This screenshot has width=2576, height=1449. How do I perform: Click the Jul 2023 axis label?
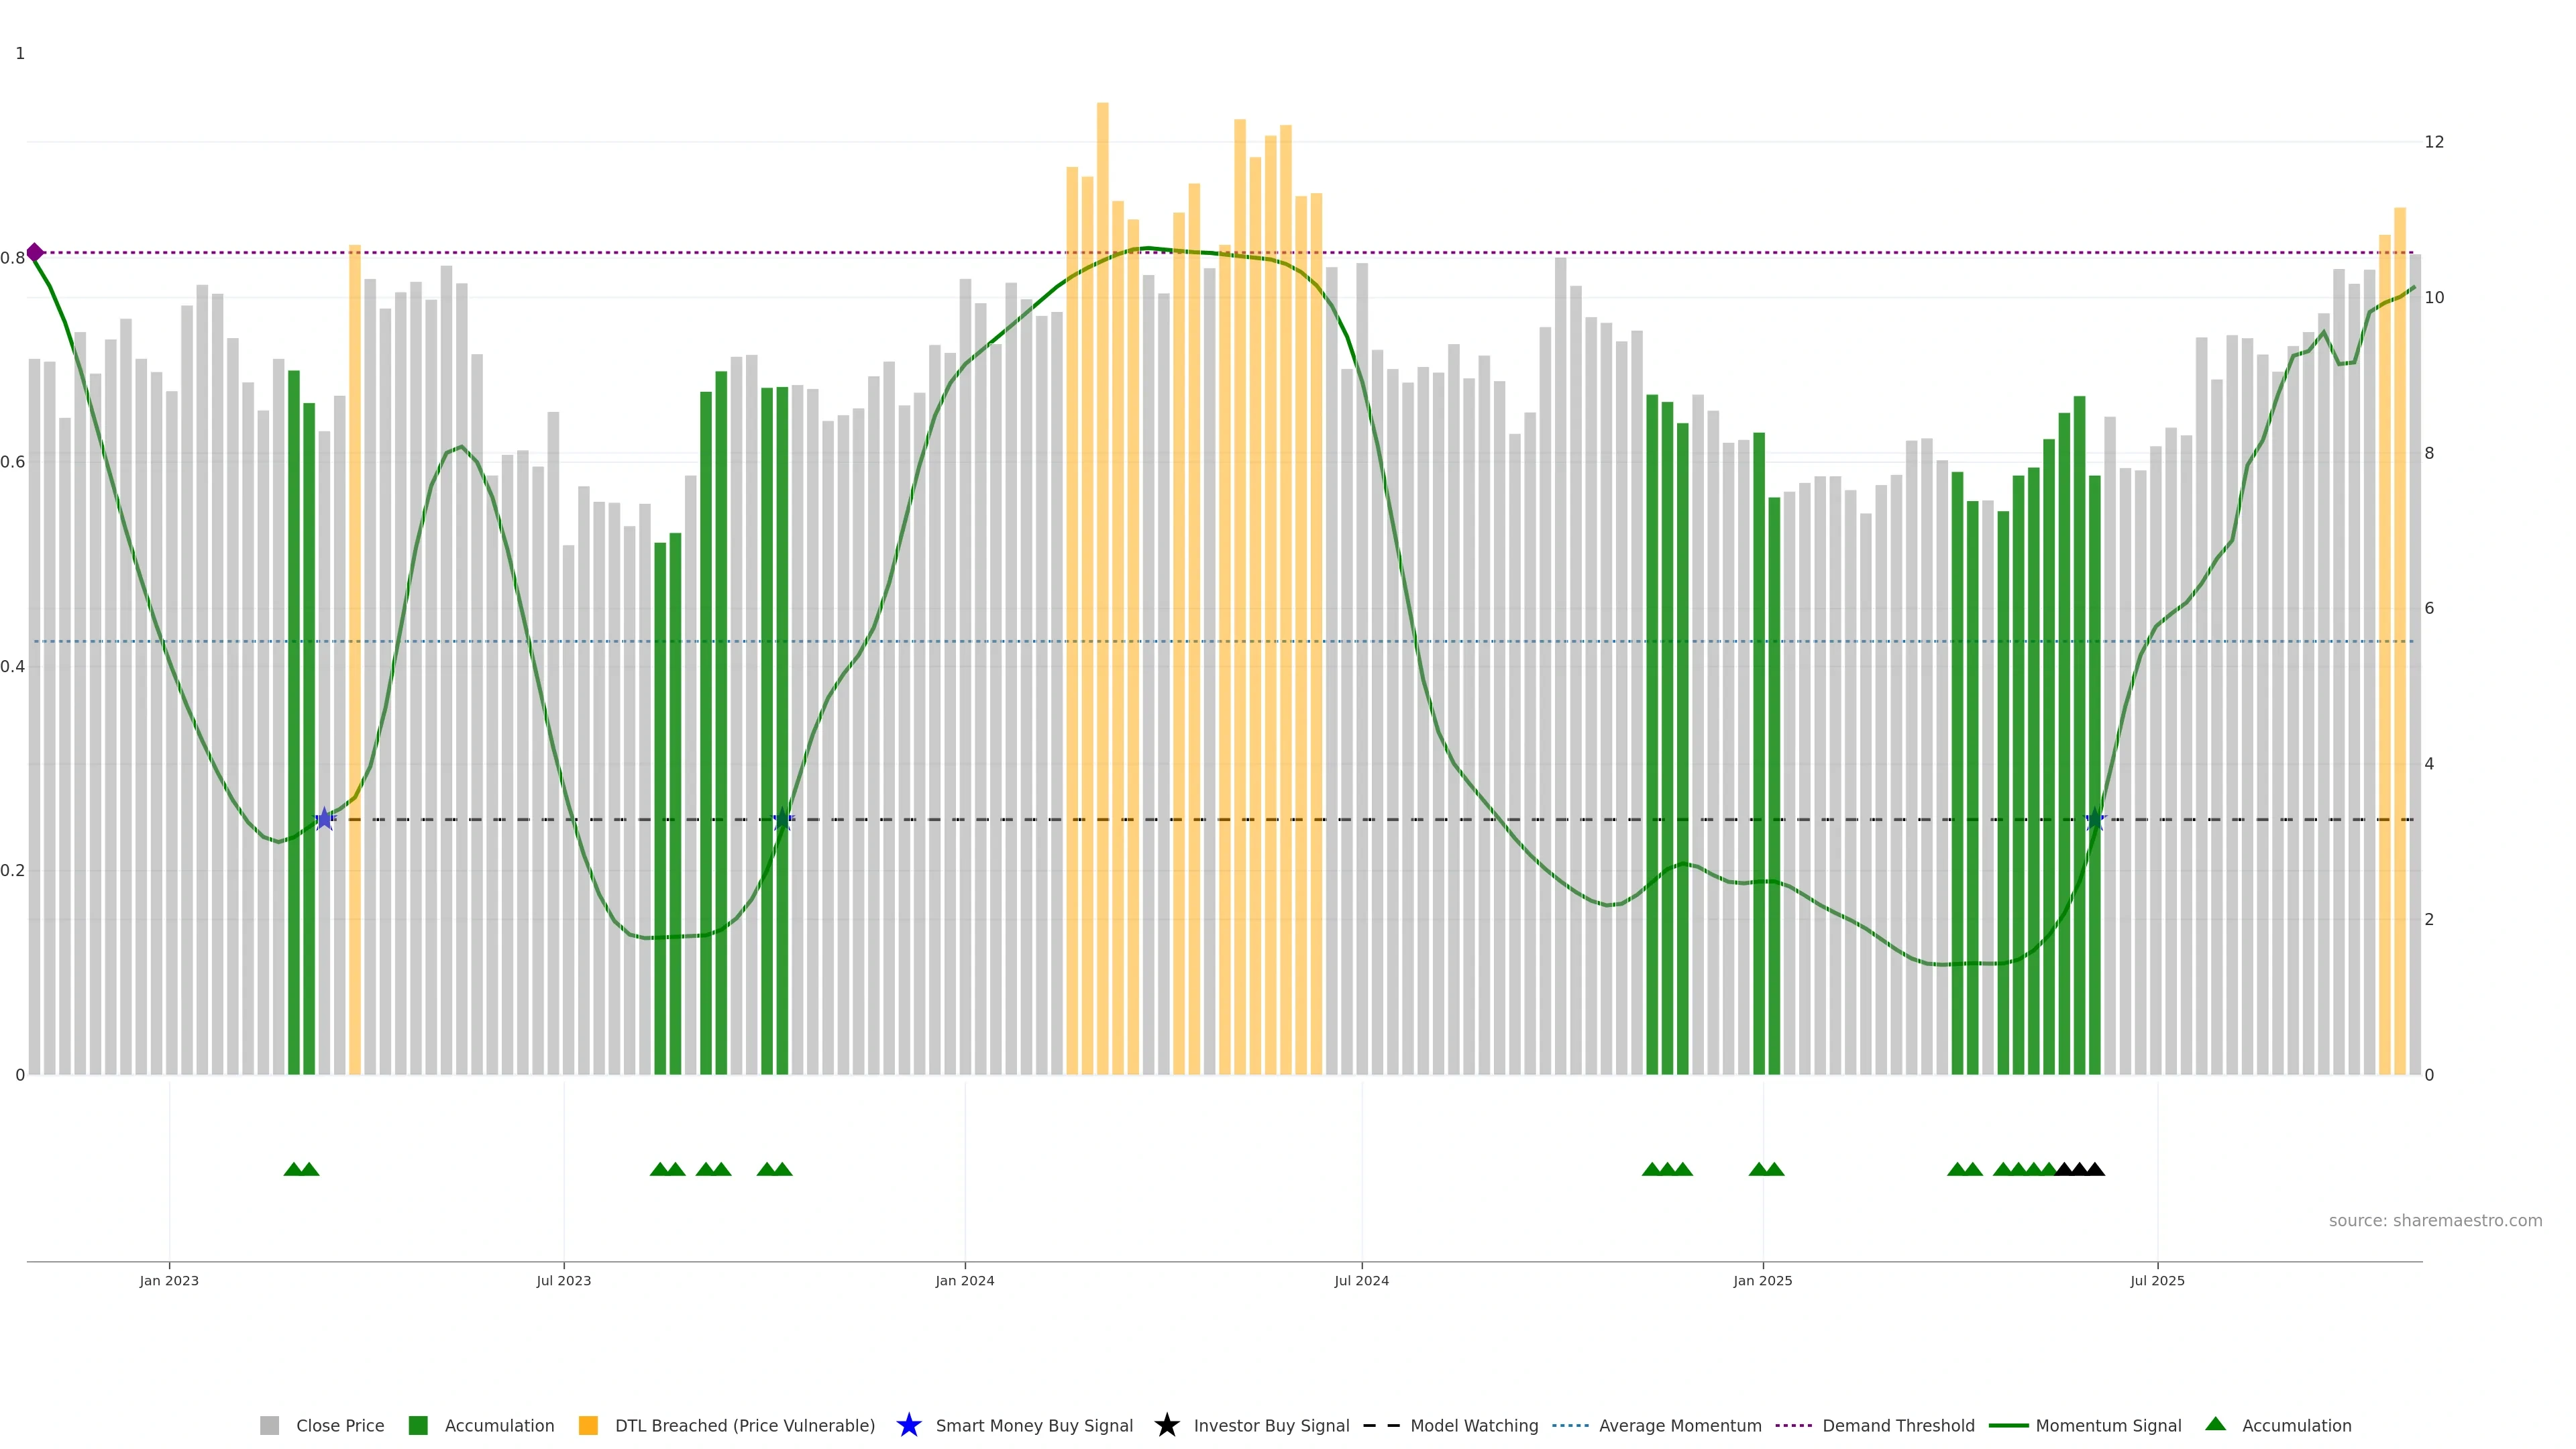point(563,1280)
